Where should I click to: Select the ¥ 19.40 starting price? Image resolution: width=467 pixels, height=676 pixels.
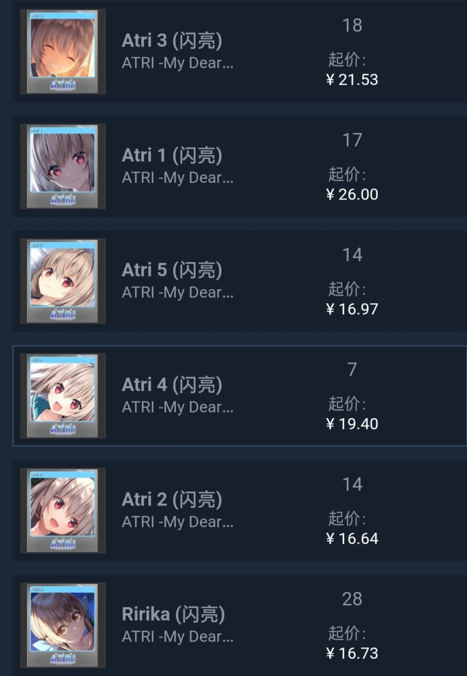click(352, 423)
